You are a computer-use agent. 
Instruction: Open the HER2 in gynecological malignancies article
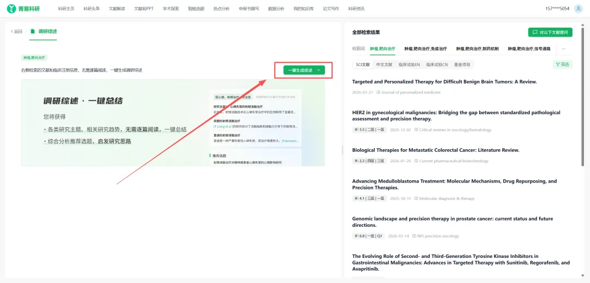coord(456,115)
